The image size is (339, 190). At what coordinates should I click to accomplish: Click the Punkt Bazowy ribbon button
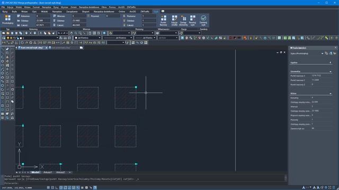164,20
